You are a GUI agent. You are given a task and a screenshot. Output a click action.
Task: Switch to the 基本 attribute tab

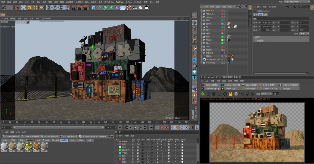(255, 15)
